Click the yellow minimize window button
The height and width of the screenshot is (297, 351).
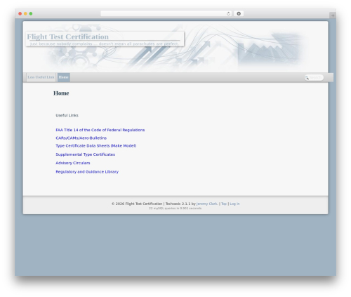25,13
